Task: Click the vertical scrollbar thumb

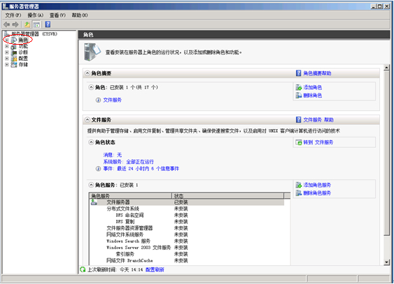Action: coord(387,153)
